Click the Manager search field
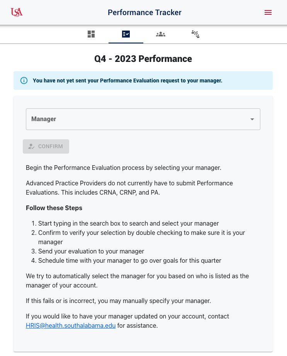 135,119
